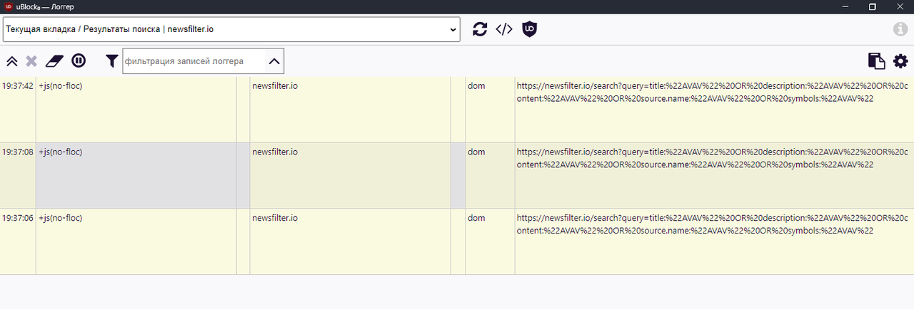Viewport: 914px width, 309px height.
Task: Click the grayed X clear-selection icon
Action: click(31, 61)
